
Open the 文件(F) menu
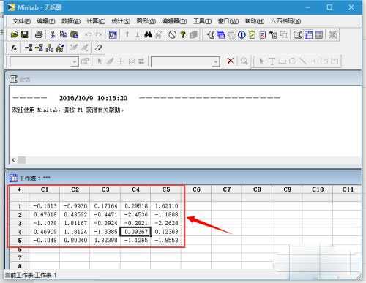pos(21,21)
